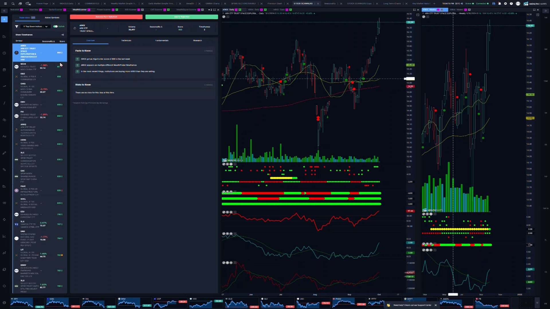The image size is (550, 309).
Task: Open options menu for STOCK SCANNERS tab
Action: pyautogui.click(x=315, y=4)
